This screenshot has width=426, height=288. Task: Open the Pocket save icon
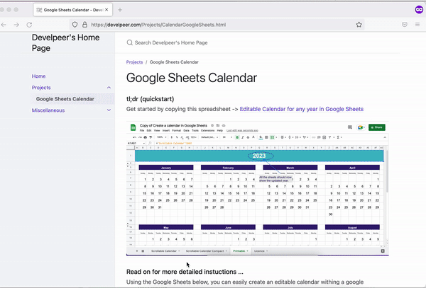coord(405,25)
